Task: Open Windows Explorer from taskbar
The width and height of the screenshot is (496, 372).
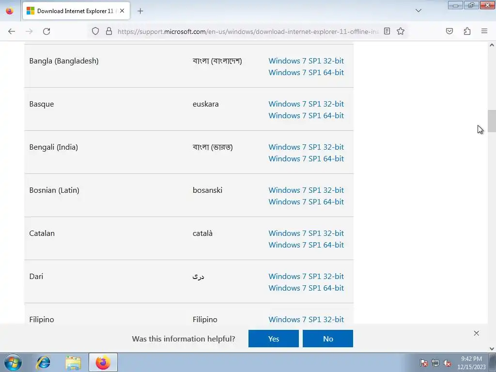Action: pyautogui.click(x=73, y=362)
